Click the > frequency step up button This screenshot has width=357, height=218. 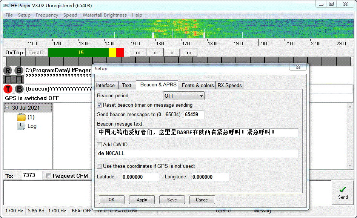coord(172,52)
